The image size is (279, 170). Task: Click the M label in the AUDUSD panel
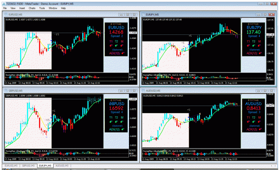click(x=259, y=117)
